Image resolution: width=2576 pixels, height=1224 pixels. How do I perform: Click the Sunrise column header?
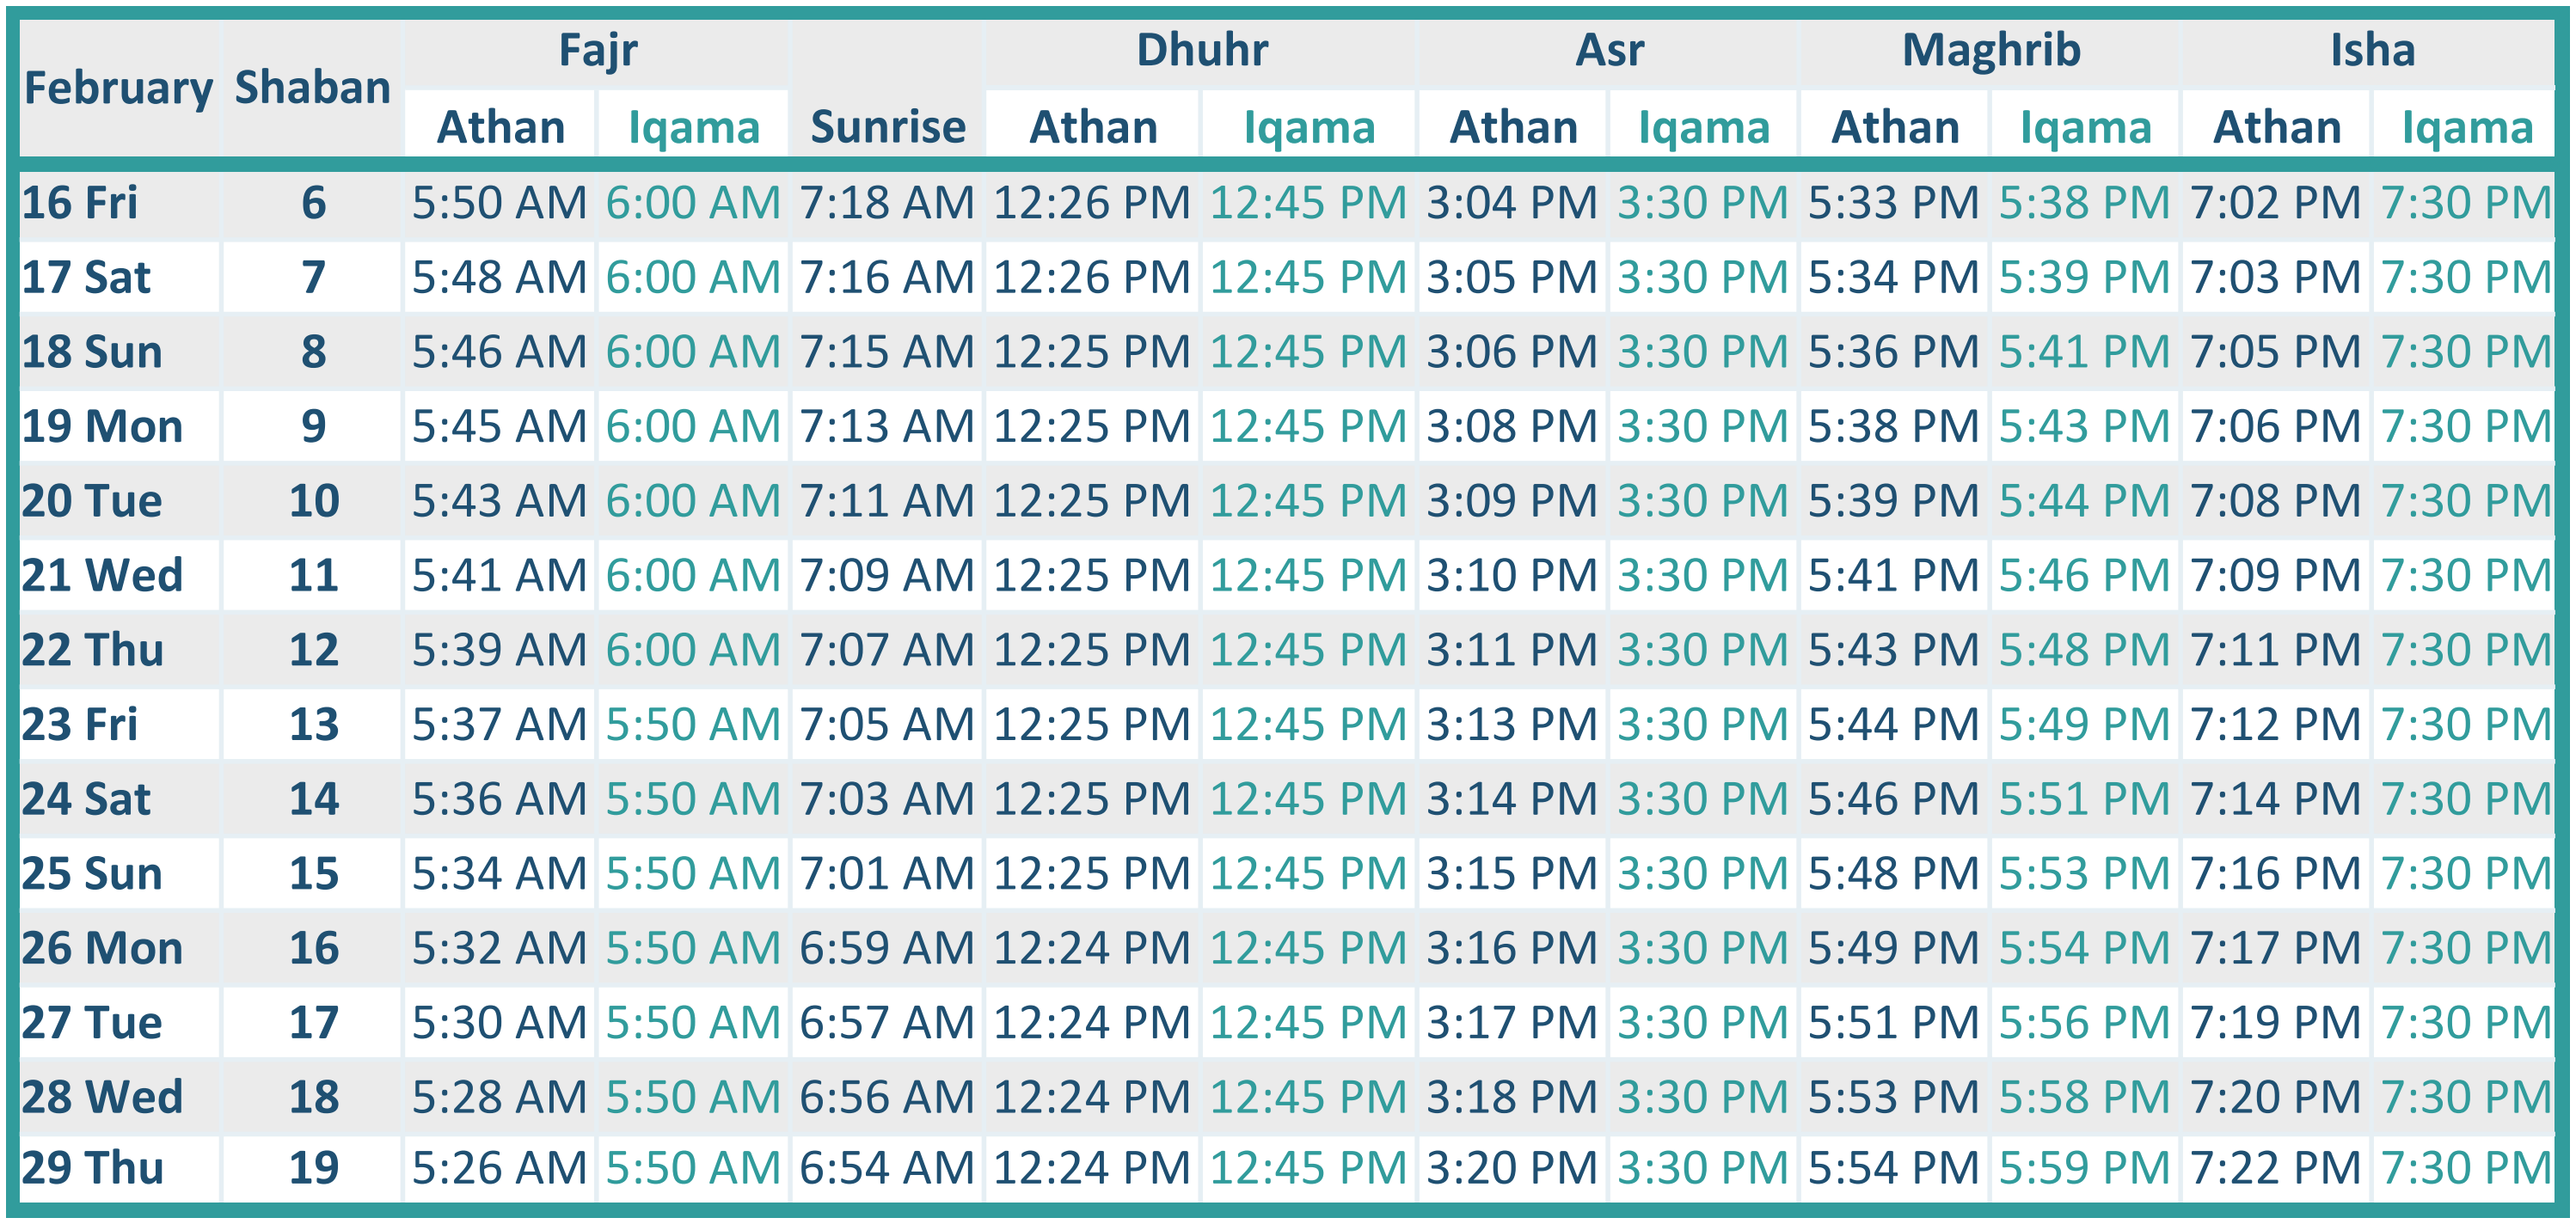tap(888, 127)
